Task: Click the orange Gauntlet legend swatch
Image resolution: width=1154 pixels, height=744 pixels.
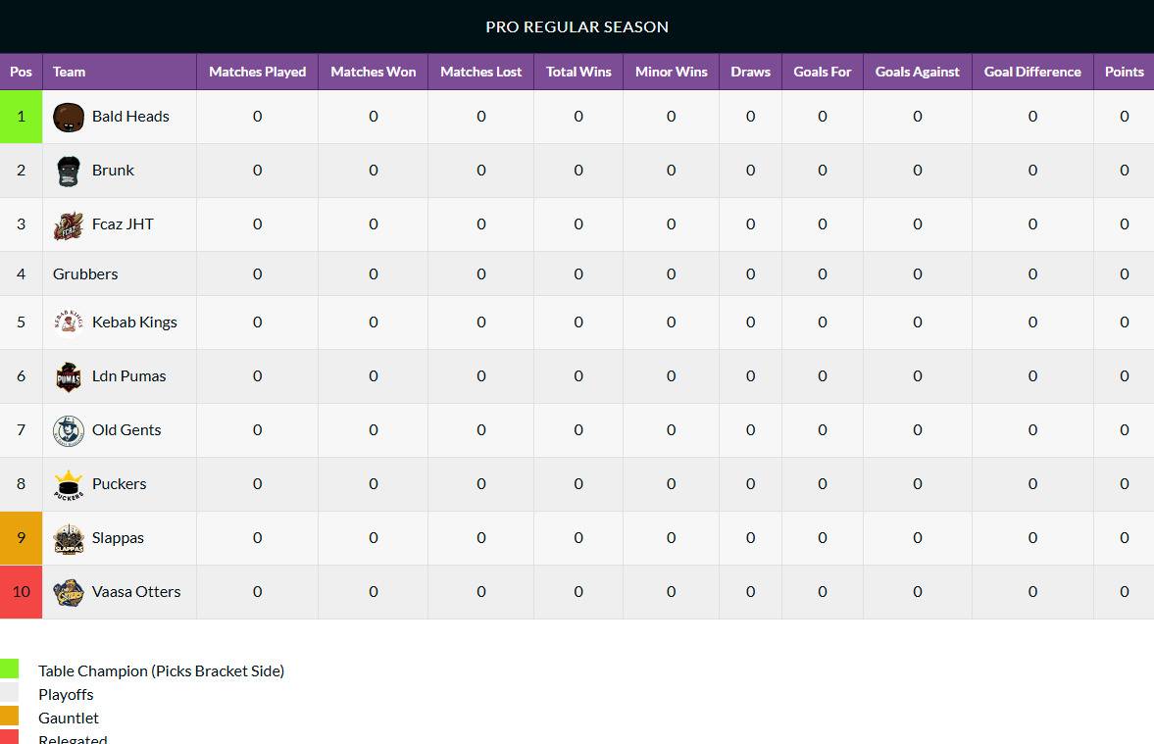Action: point(9,716)
